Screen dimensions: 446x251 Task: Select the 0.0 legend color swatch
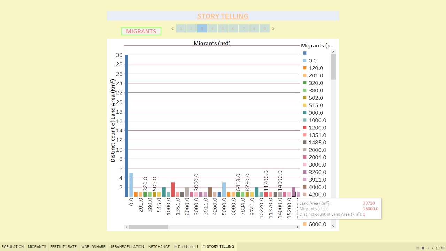click(305, 61)
